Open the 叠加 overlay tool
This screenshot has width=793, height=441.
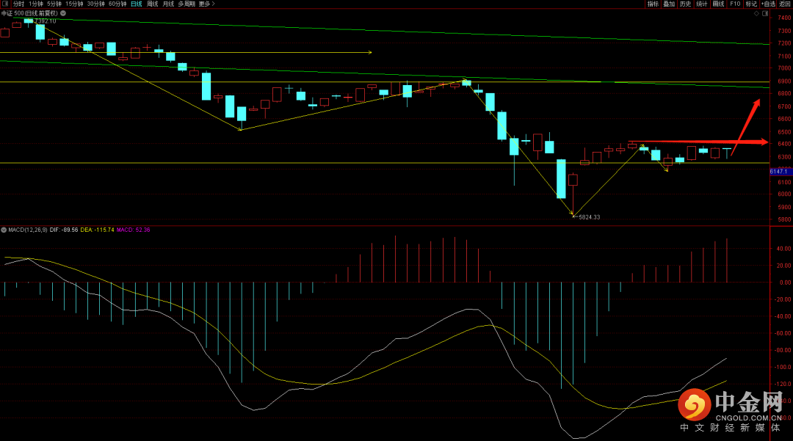coord(669,4)
